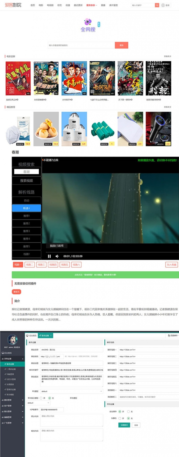This screenshot has width=179, height=457.
Task: Open 后台首页 monitor icon in sidebar
Action: pyautogui.click(x=3, y=353)
